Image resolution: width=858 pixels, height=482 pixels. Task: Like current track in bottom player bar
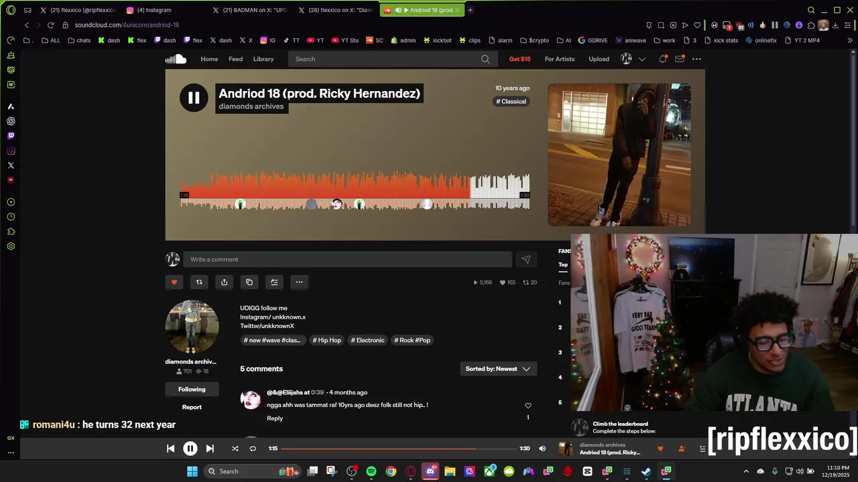660,449
